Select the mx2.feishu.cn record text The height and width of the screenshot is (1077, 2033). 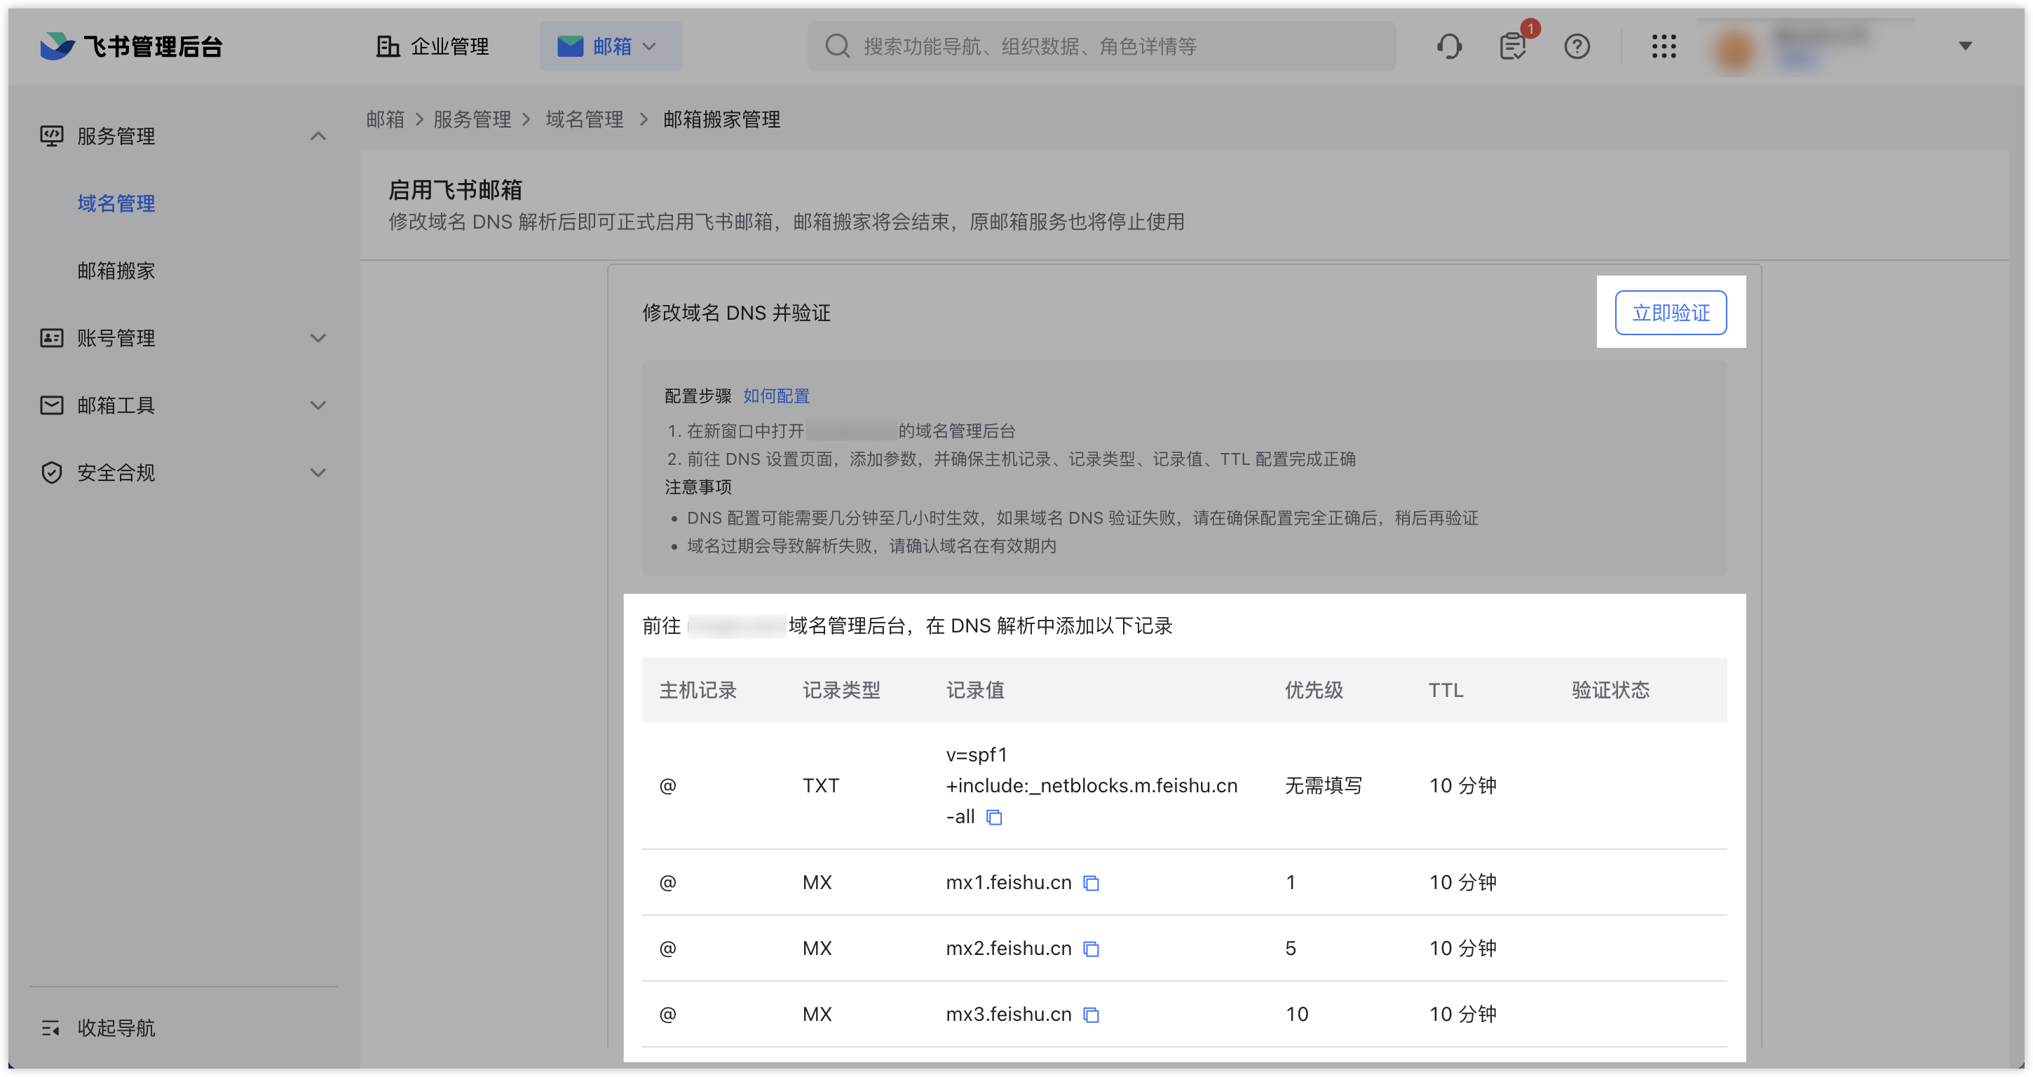(x=1009, y=948)
